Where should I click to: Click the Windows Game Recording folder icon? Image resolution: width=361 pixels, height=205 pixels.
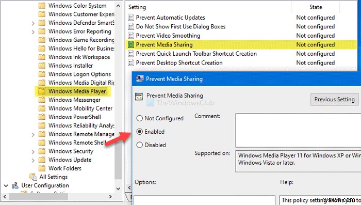[42, 40]
